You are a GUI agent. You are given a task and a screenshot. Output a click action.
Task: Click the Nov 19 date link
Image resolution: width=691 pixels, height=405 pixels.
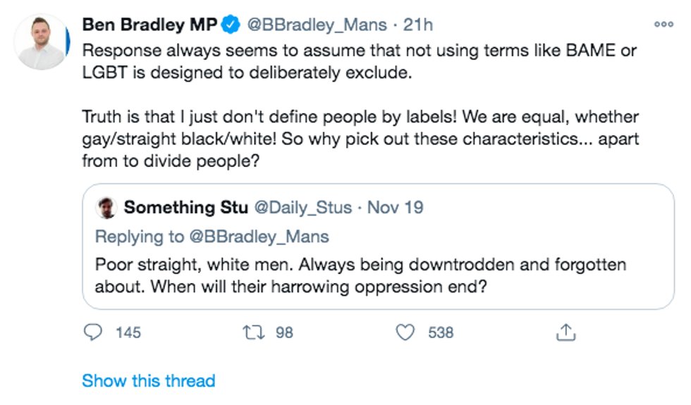(395, 208)
